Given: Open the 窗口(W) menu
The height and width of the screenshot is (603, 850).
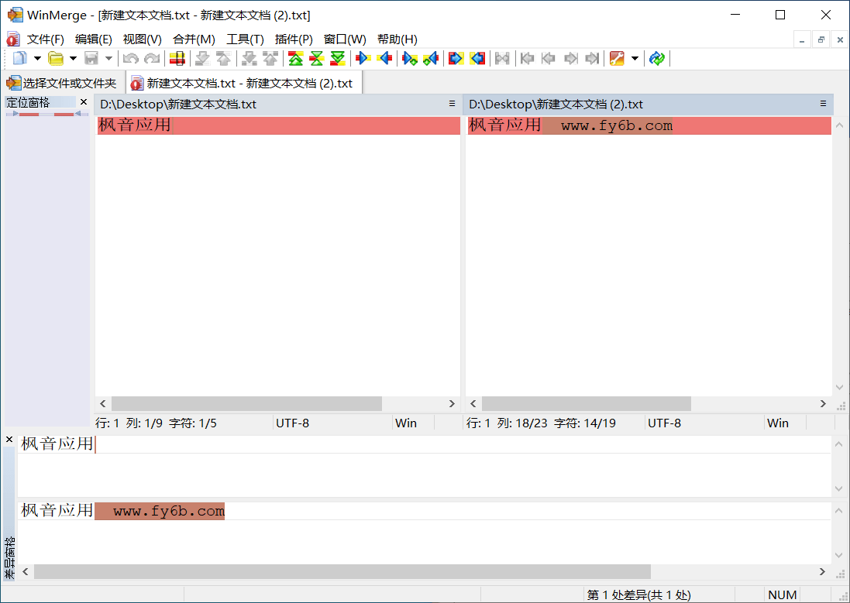Looking at the screenshot, I should click(345, 39).
